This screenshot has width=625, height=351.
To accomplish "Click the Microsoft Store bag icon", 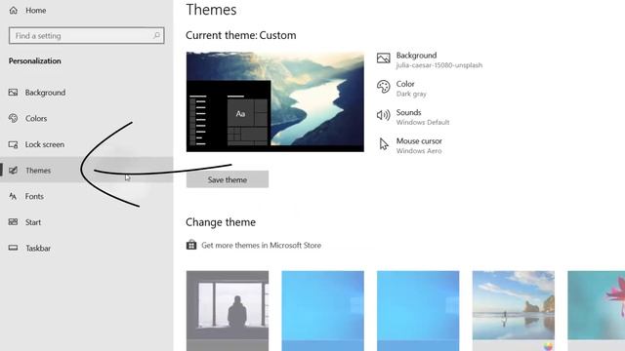I will click(191, 245).
